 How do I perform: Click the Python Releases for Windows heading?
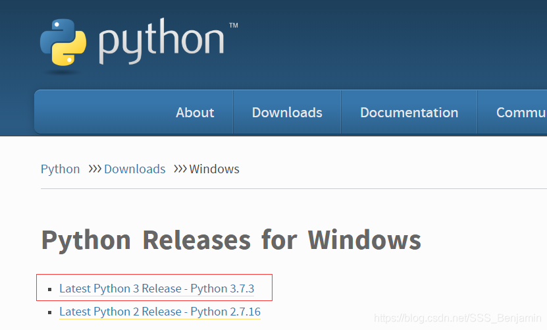[x=231, y=240]
